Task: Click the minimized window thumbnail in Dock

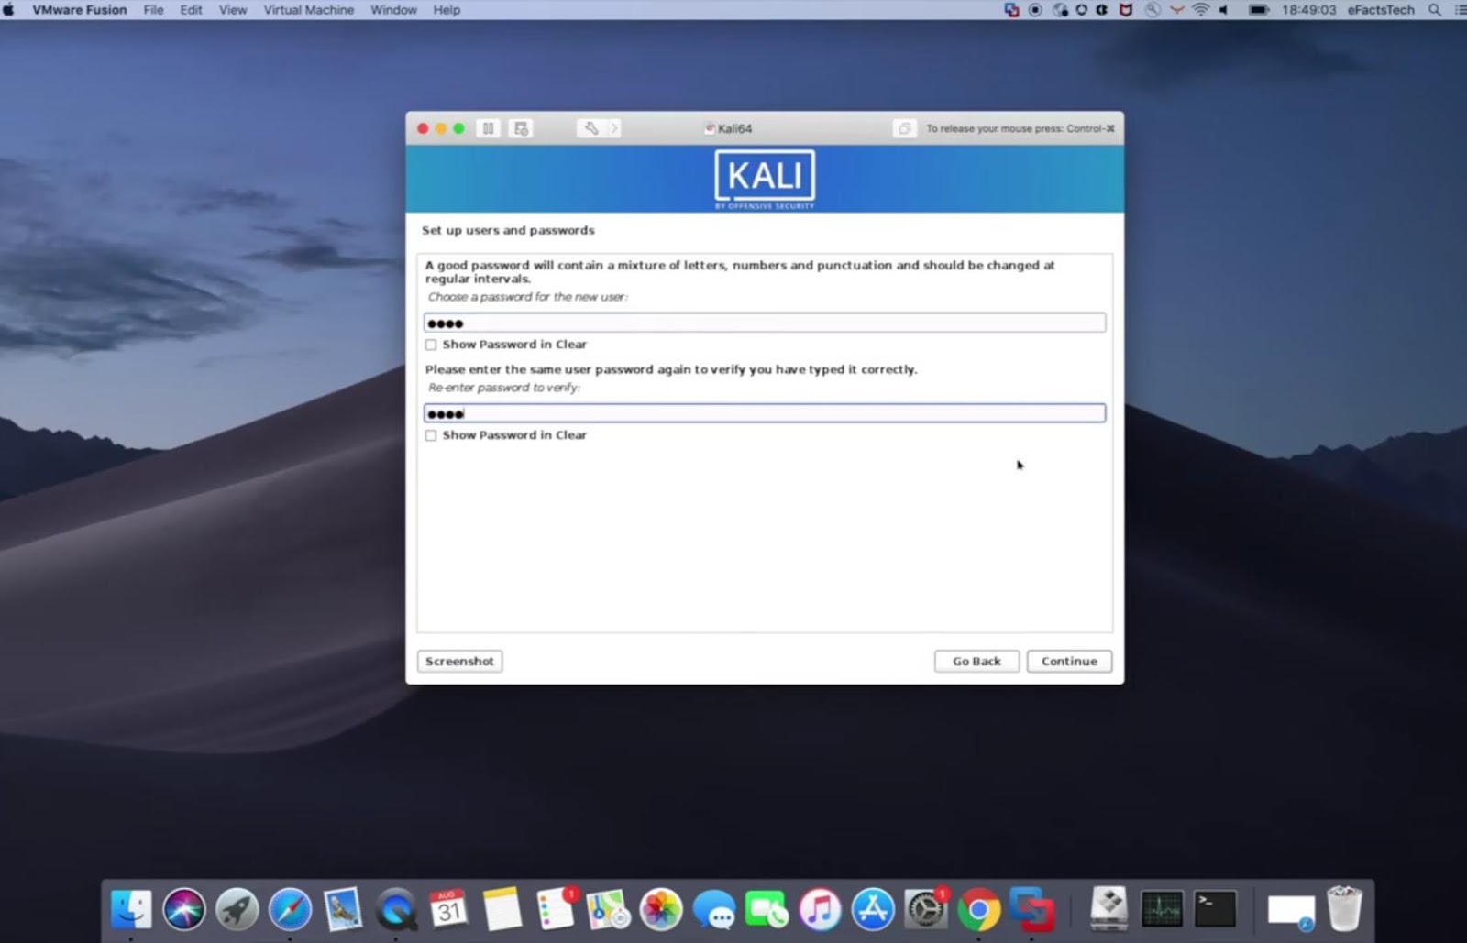Action: (1291, 911)
